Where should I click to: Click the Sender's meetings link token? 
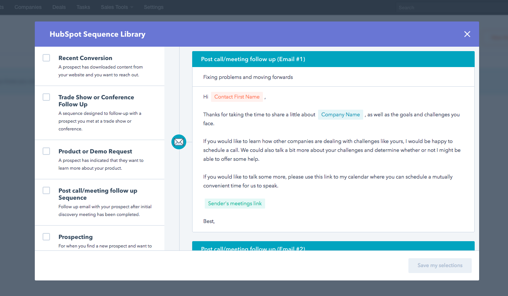(235, 203)
